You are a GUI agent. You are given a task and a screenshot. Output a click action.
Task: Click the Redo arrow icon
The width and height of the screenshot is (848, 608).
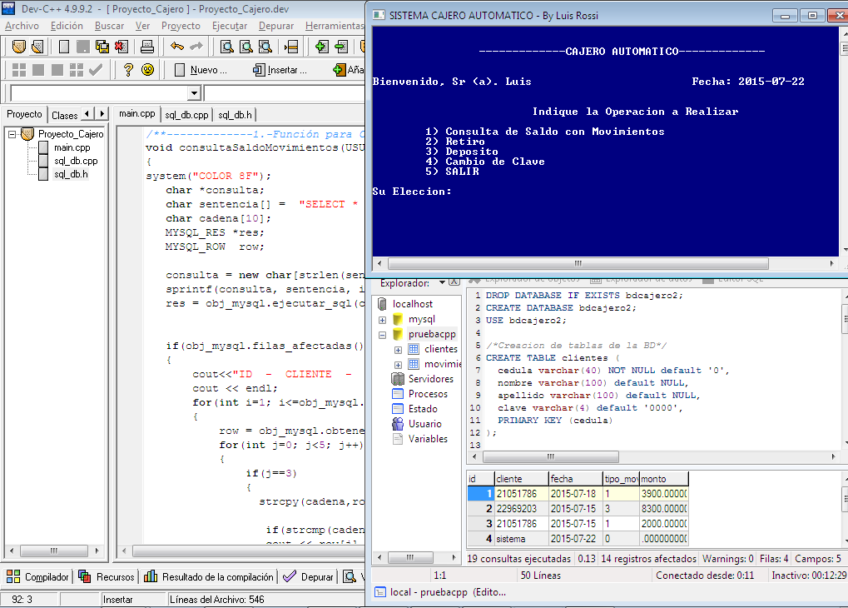click(x=196, y=47)
